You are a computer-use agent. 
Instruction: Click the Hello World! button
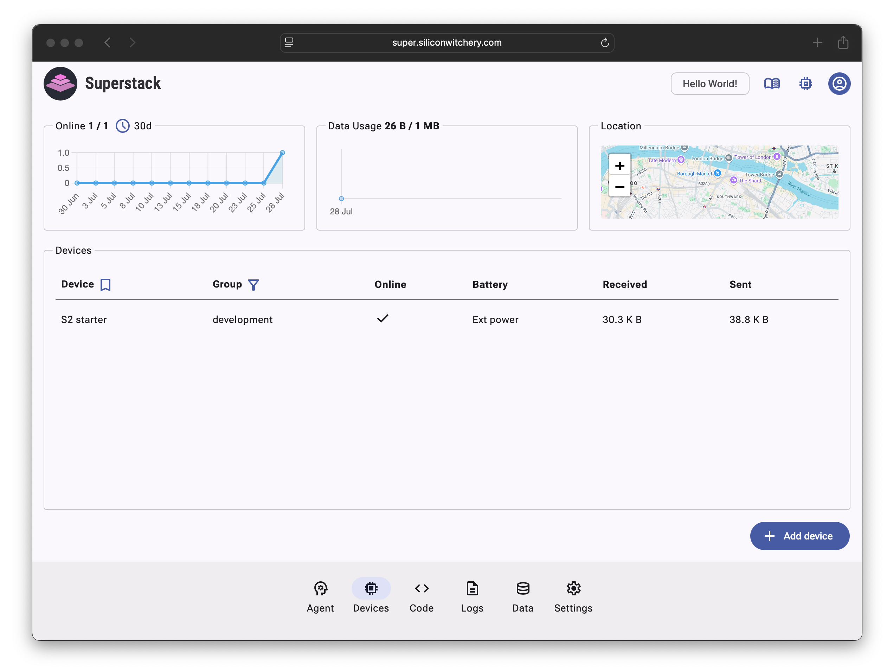709,84
